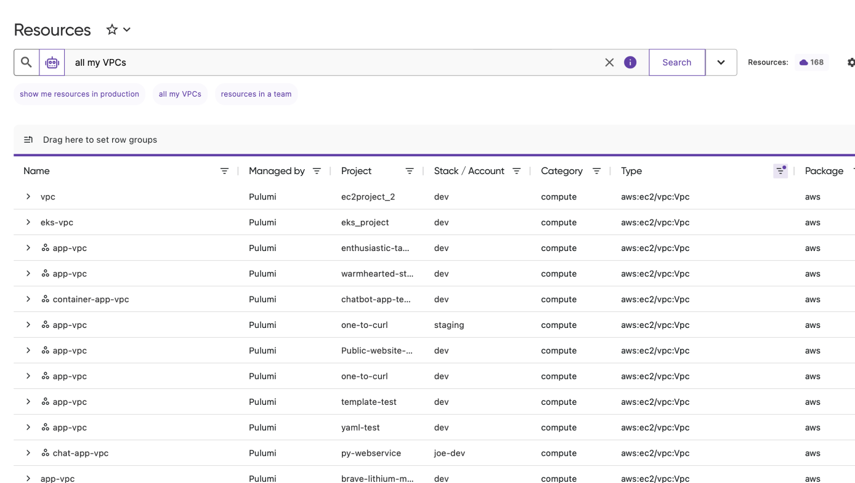Open dropdown arrow next to Search button
Image resolution: width=855 pixels, height=483 pixels.
click(721, 62)
